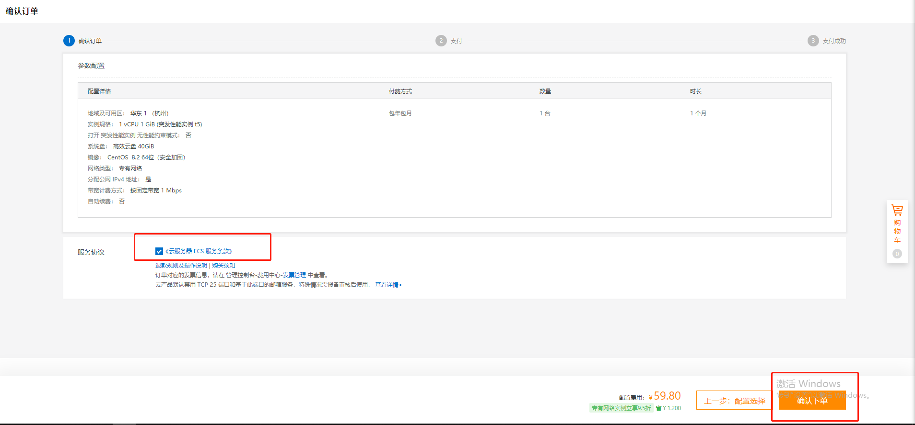Click the 时长 column header

pyautogui.click(x=696, y=91)
